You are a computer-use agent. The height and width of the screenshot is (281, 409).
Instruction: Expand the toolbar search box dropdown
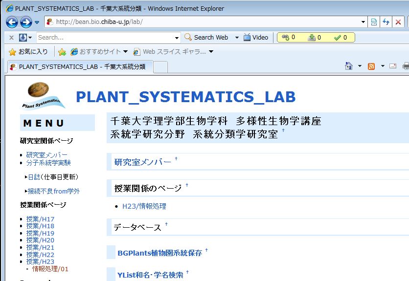click(x=177, y=37)
